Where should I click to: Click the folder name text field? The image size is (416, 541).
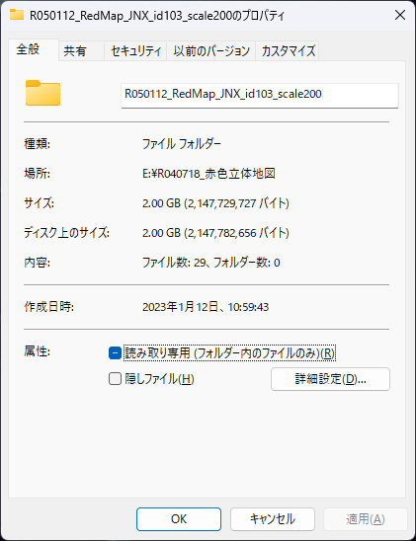coord(260,95)
